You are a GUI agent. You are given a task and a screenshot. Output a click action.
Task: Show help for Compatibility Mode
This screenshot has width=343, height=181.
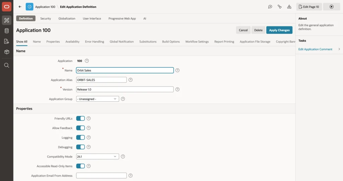123,157
